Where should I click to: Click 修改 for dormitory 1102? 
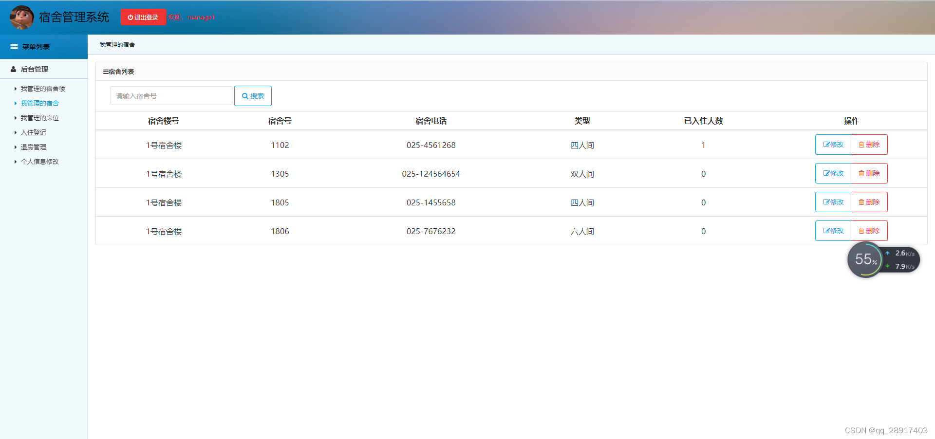click(x=833, y=145)
